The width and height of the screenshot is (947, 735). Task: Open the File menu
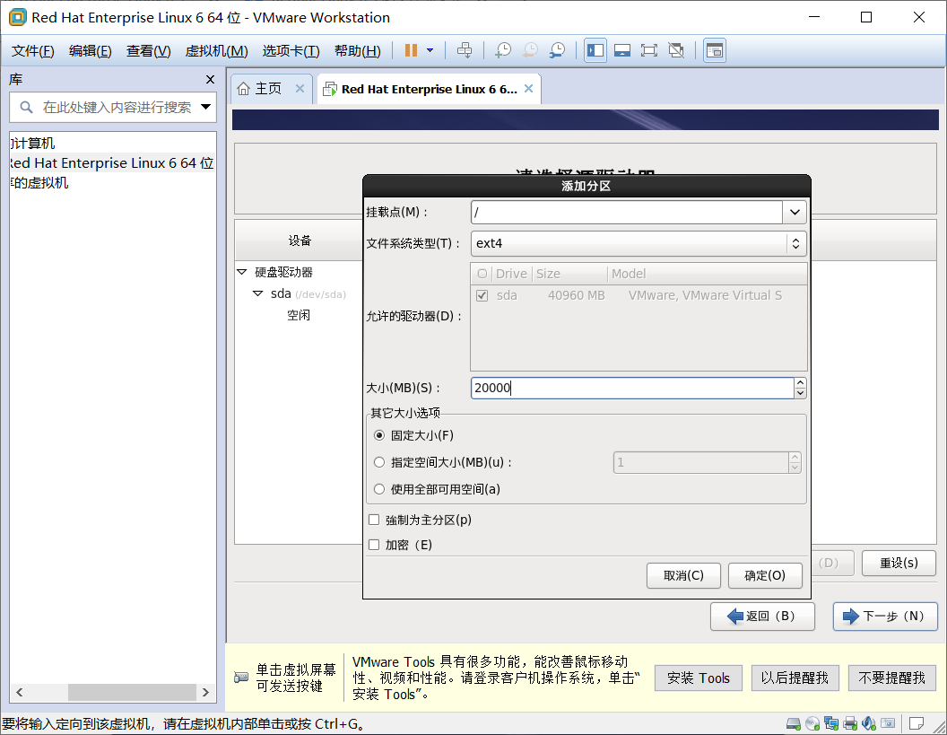click(x=32, y=51)
